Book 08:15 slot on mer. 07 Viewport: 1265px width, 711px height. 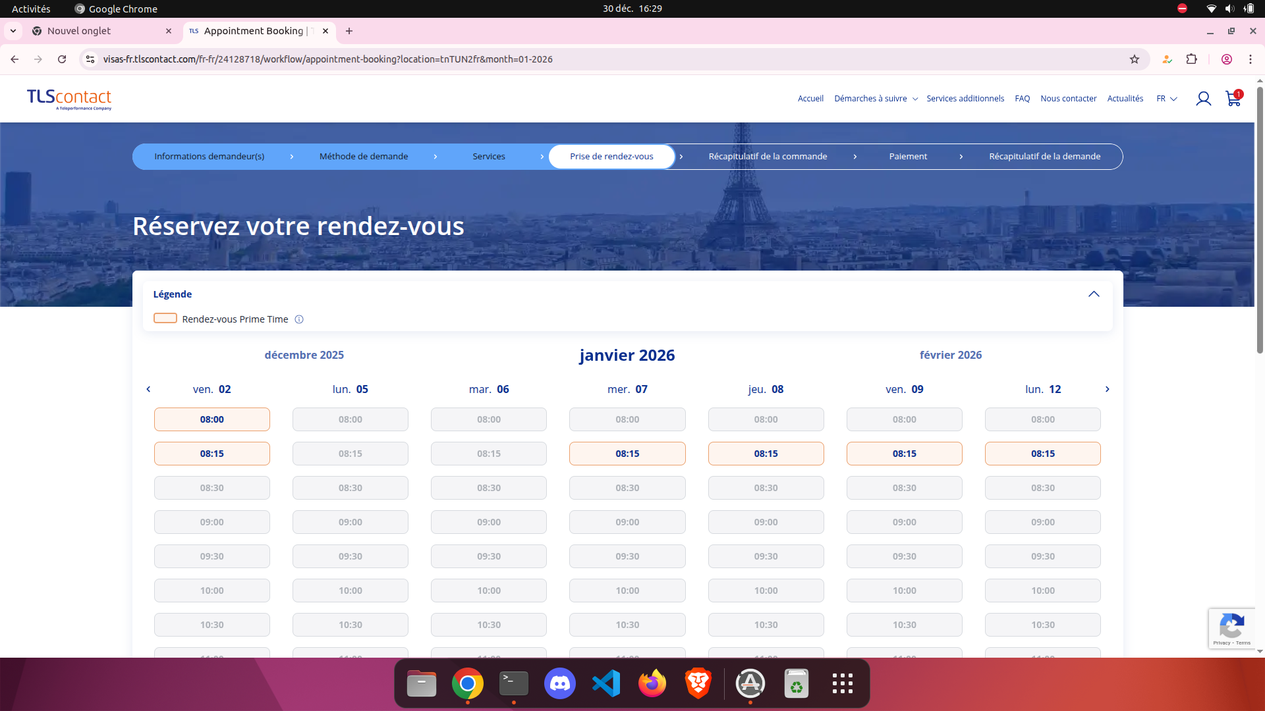tap(627, 454)
